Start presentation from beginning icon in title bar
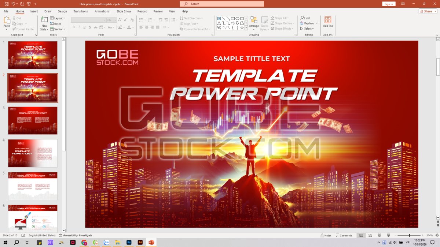The image size is (440, 247). [x=29, y=4]
